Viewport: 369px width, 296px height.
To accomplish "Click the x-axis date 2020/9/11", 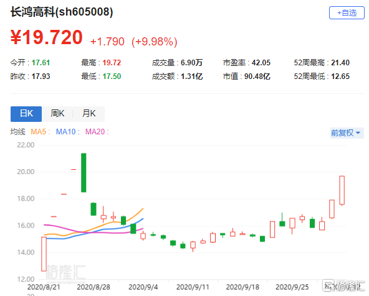I will 193,287.
